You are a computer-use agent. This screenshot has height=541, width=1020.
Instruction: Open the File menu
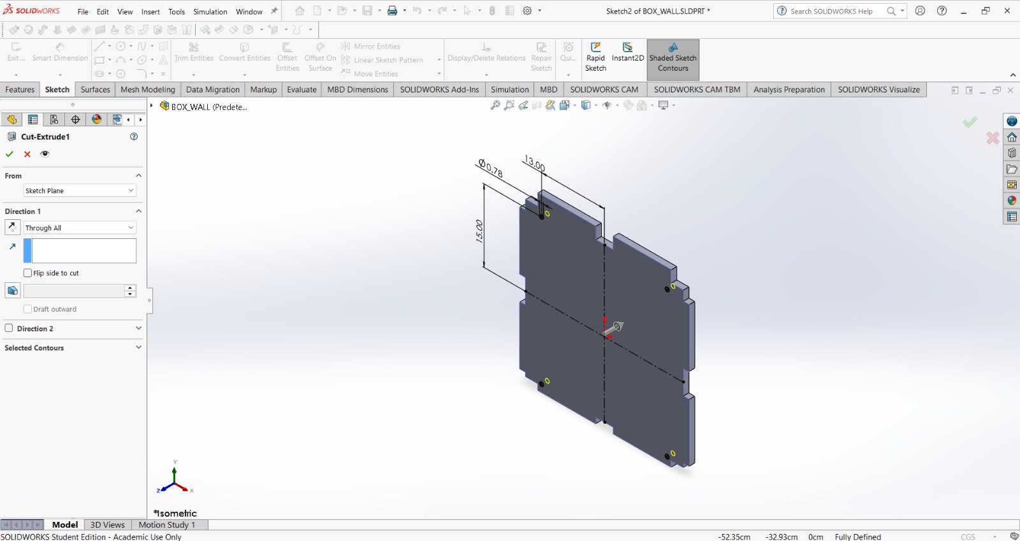click(x=83, y=11)
